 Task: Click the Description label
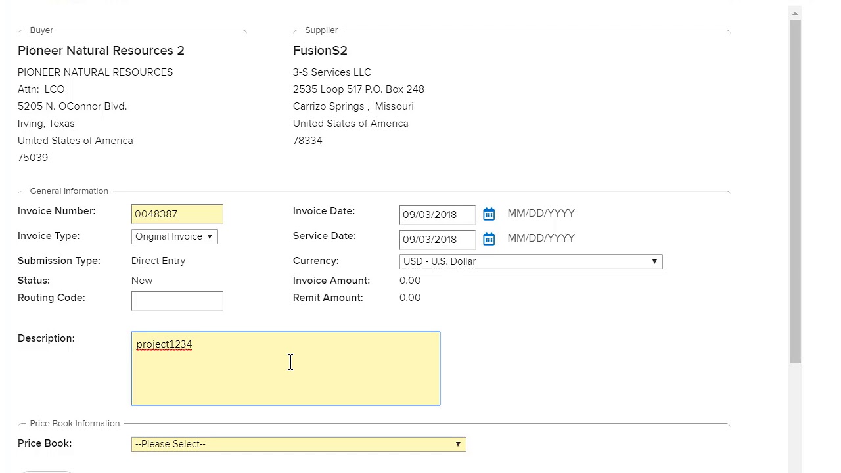[46, 338]
